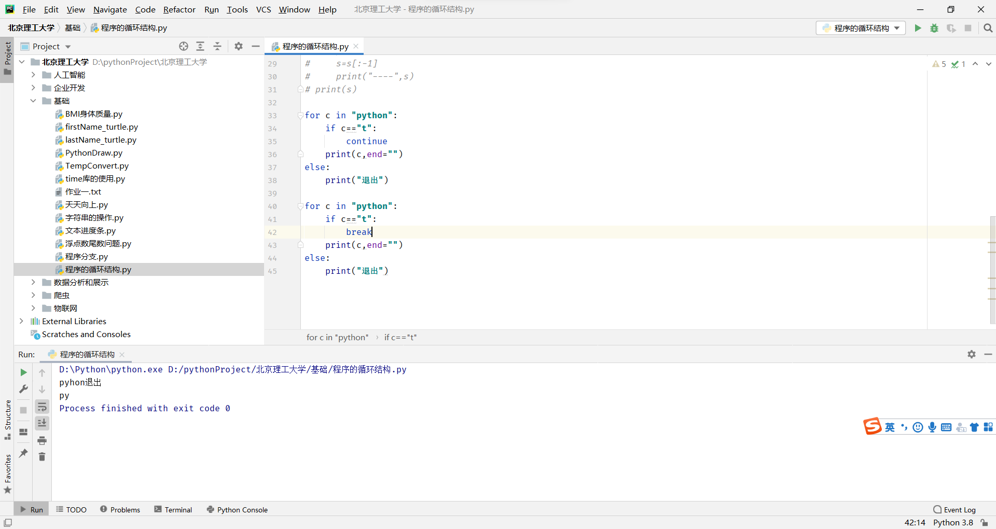
Task: Open the Event Log
Action: pos(955,510)
